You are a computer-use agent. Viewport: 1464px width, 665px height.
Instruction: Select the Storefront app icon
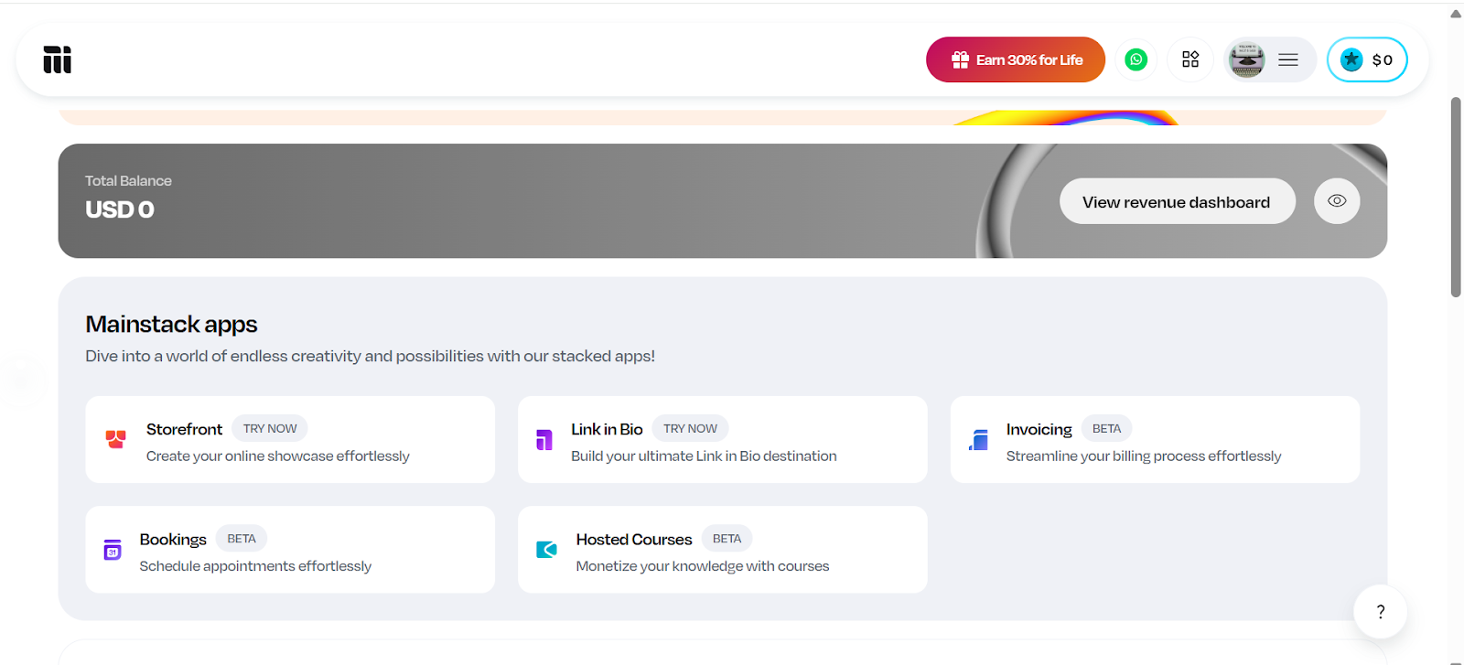pyautogui.click(x=115, y=439)
